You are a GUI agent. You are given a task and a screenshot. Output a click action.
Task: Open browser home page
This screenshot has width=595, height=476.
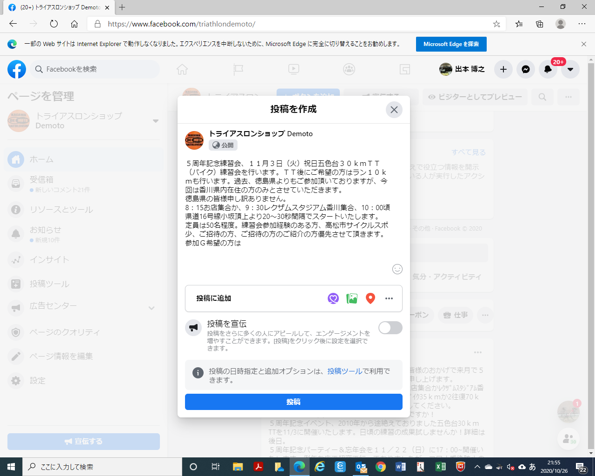coord(74,24)
